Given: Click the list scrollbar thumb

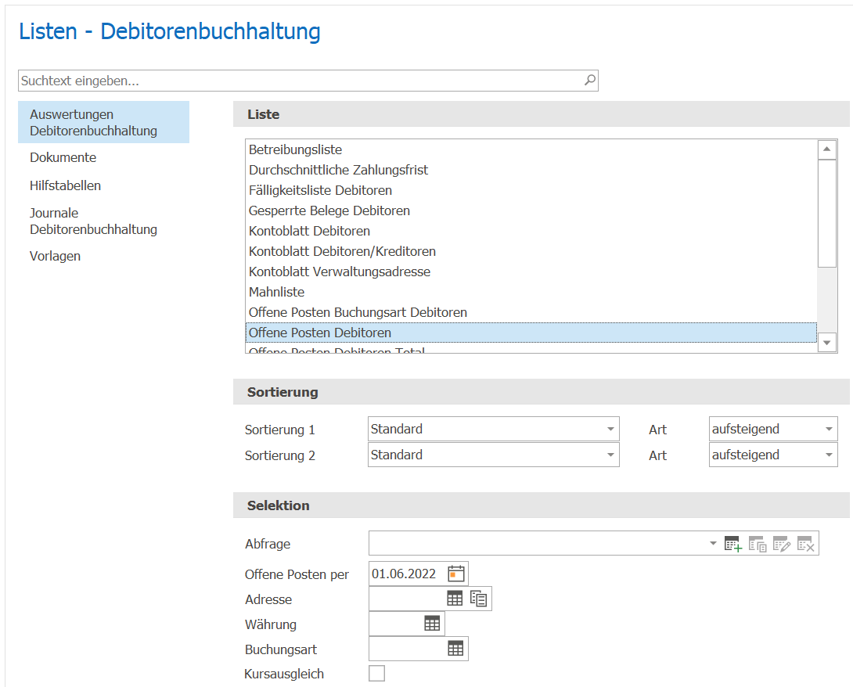Looking at the screenshot, I should 827,214.
